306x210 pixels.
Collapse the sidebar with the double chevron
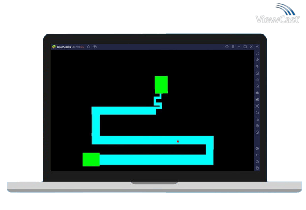[x=257, y=47]
